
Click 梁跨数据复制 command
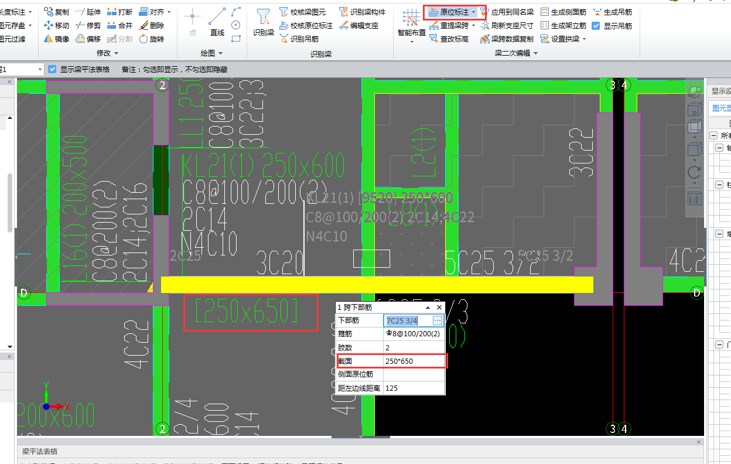(x=507, y=39)
